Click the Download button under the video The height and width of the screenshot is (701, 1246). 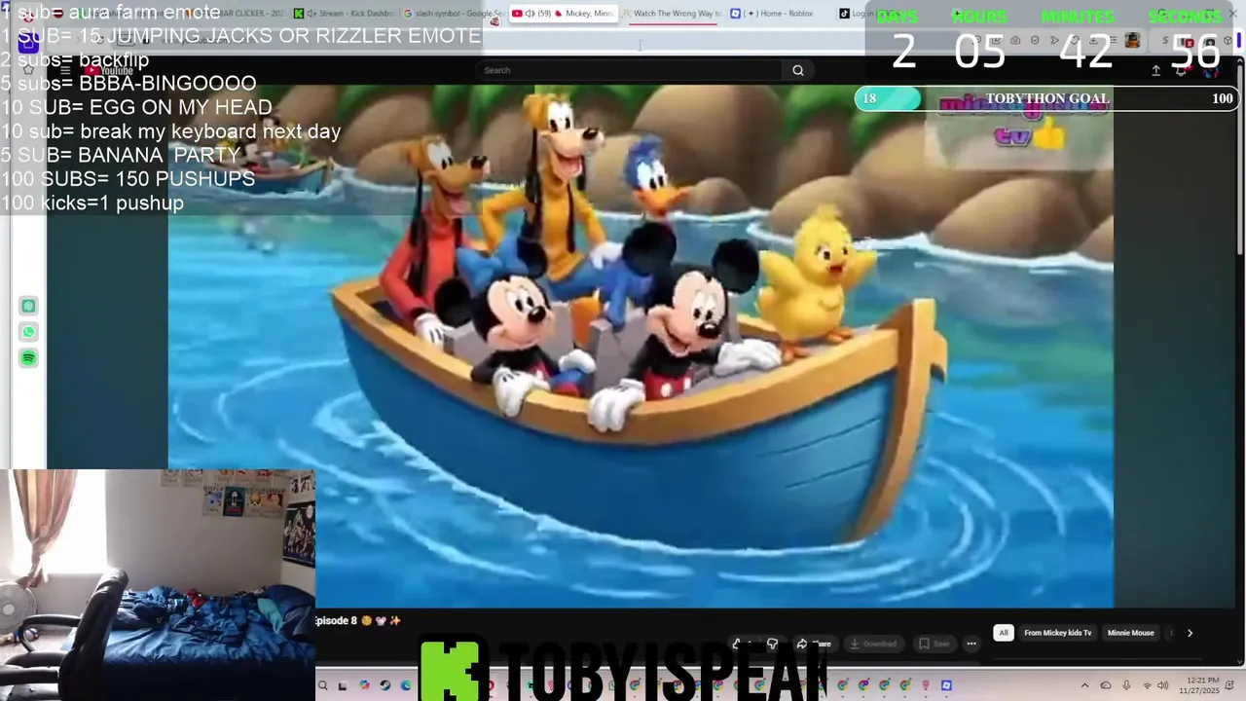(x=873, y=644)
